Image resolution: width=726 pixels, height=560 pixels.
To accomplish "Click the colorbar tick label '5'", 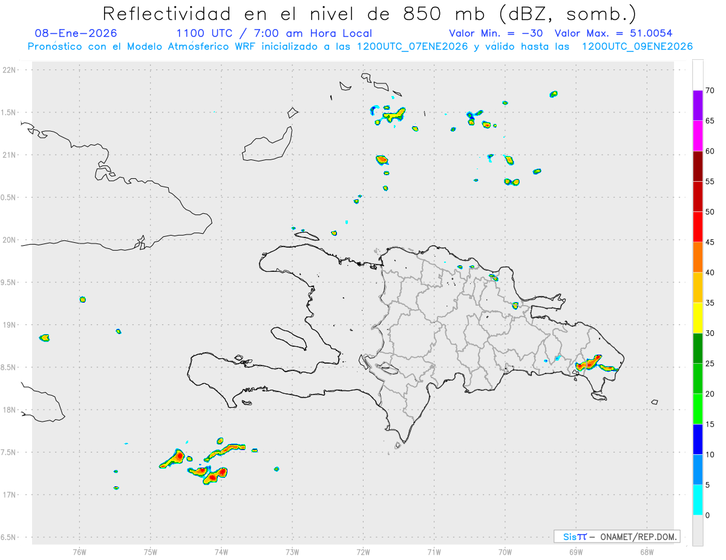I will coord(708,485).
